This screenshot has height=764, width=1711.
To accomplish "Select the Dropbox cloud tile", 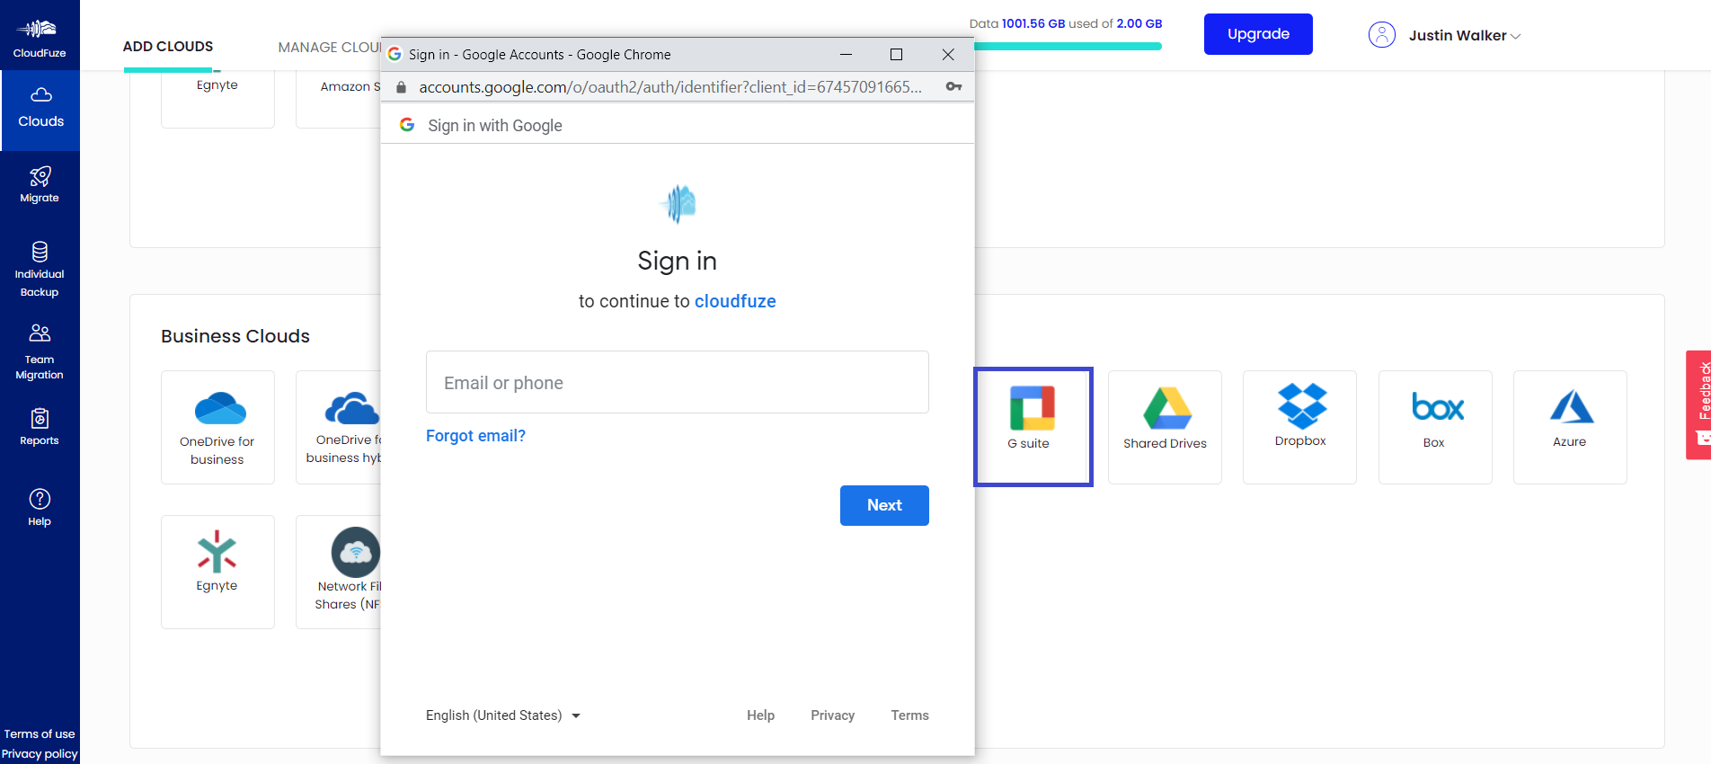I will 1299,427.
